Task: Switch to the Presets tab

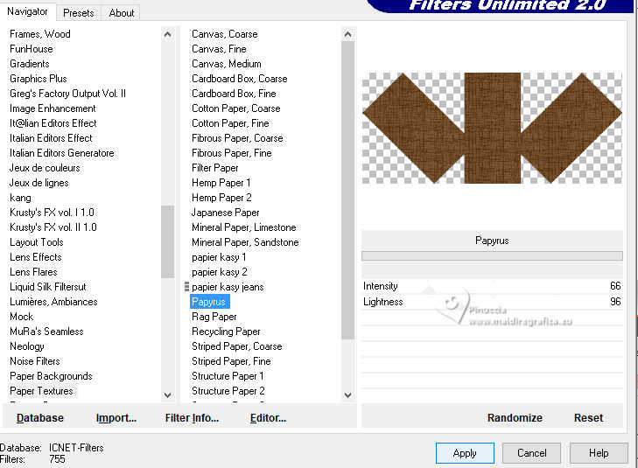Action: pyautogui.click(x=78, y=12)
